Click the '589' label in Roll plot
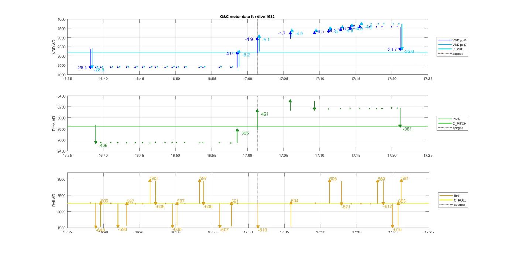517x256 pixels. (x=381, y=180)
